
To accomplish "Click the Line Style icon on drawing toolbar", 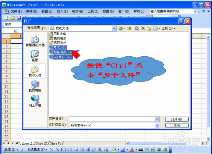I will (x=141, y=149).
